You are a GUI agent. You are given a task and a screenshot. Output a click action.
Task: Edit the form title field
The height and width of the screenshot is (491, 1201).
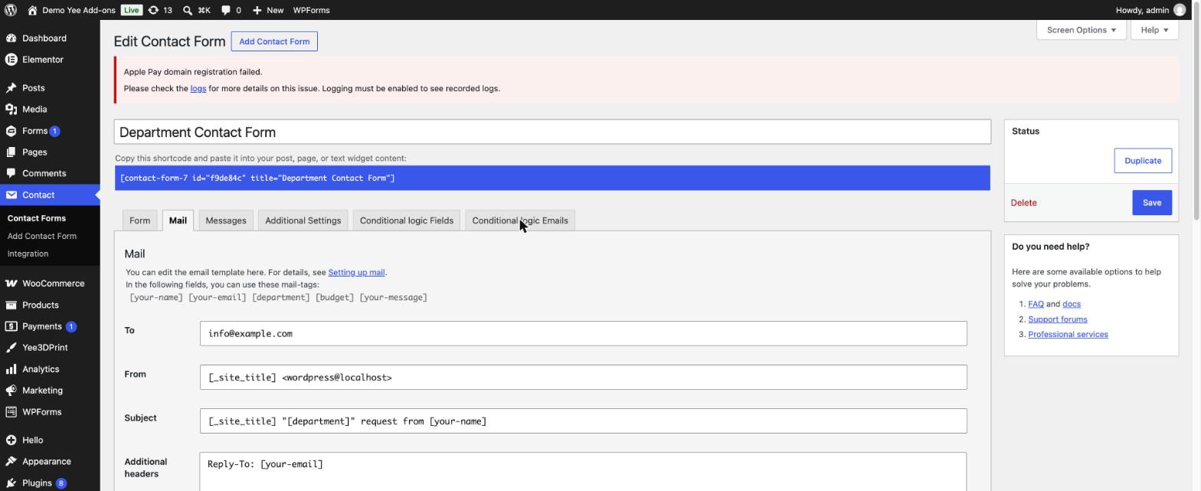click(x=552, y=132)
